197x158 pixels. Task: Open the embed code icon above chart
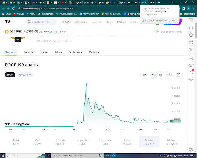(144, 75)
